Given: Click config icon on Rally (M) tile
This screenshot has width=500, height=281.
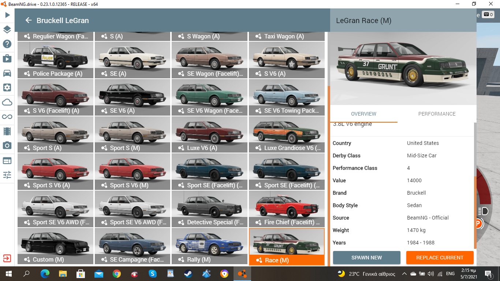Looking at the screenshot, I should coord(181,259).
